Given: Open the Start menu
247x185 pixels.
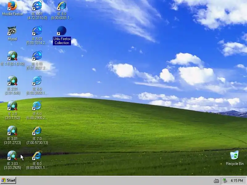Looking at the screenshot, I should point(9,180).
